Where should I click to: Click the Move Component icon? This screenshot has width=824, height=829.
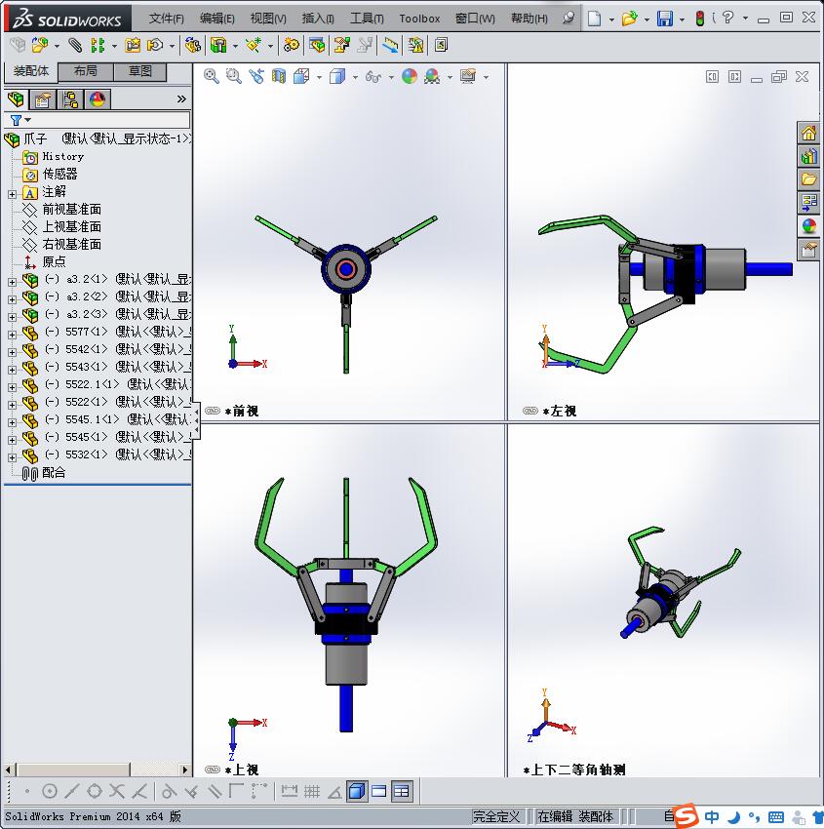click(x=155, y=46)
